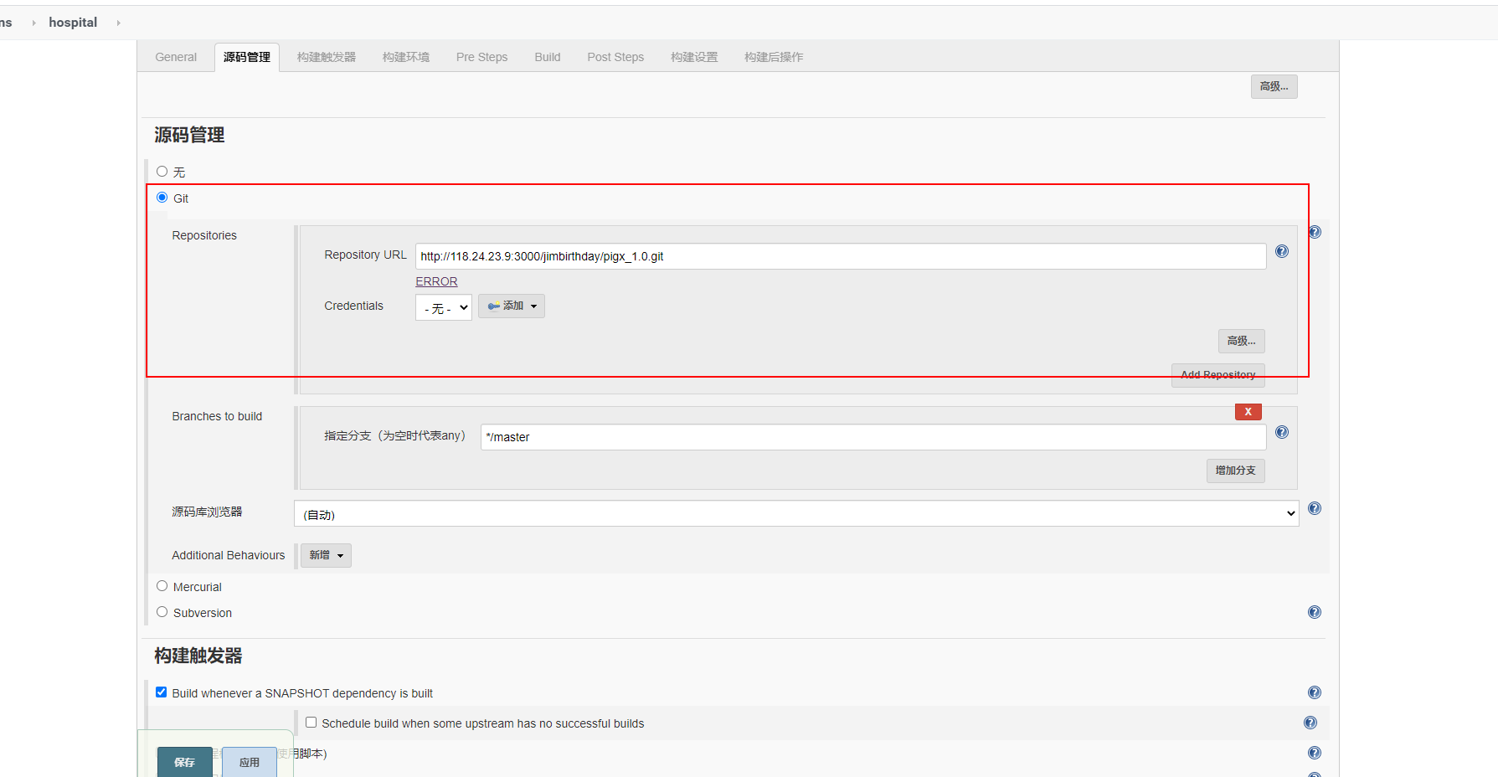The height and width of the screenshot is (777, 1498).
Task: Delete branch with the red X button
Action: coord(1248,411)
